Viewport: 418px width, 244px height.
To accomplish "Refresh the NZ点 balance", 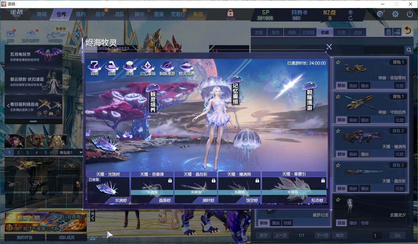I will point(350,18).
